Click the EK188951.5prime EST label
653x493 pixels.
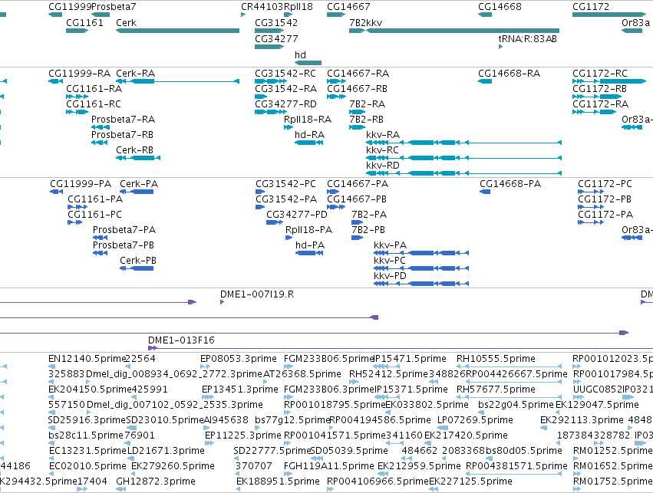point(278,481)
